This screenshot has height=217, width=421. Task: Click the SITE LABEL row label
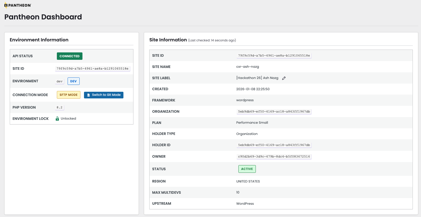(x=161, y=78)
